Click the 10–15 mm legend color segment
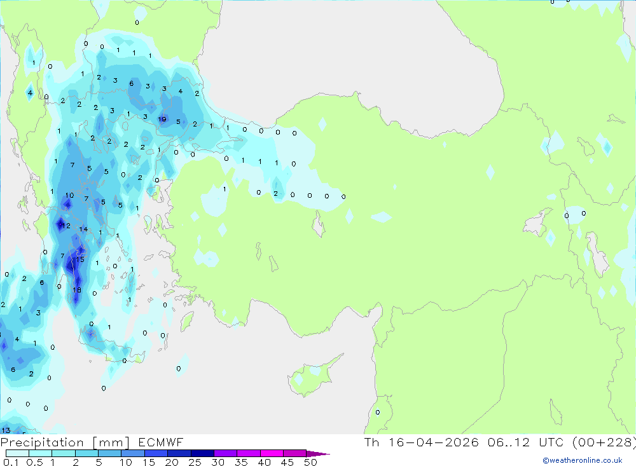Image resolution: width=636 pixels, height=466 pixels. [x=133, y=453]
